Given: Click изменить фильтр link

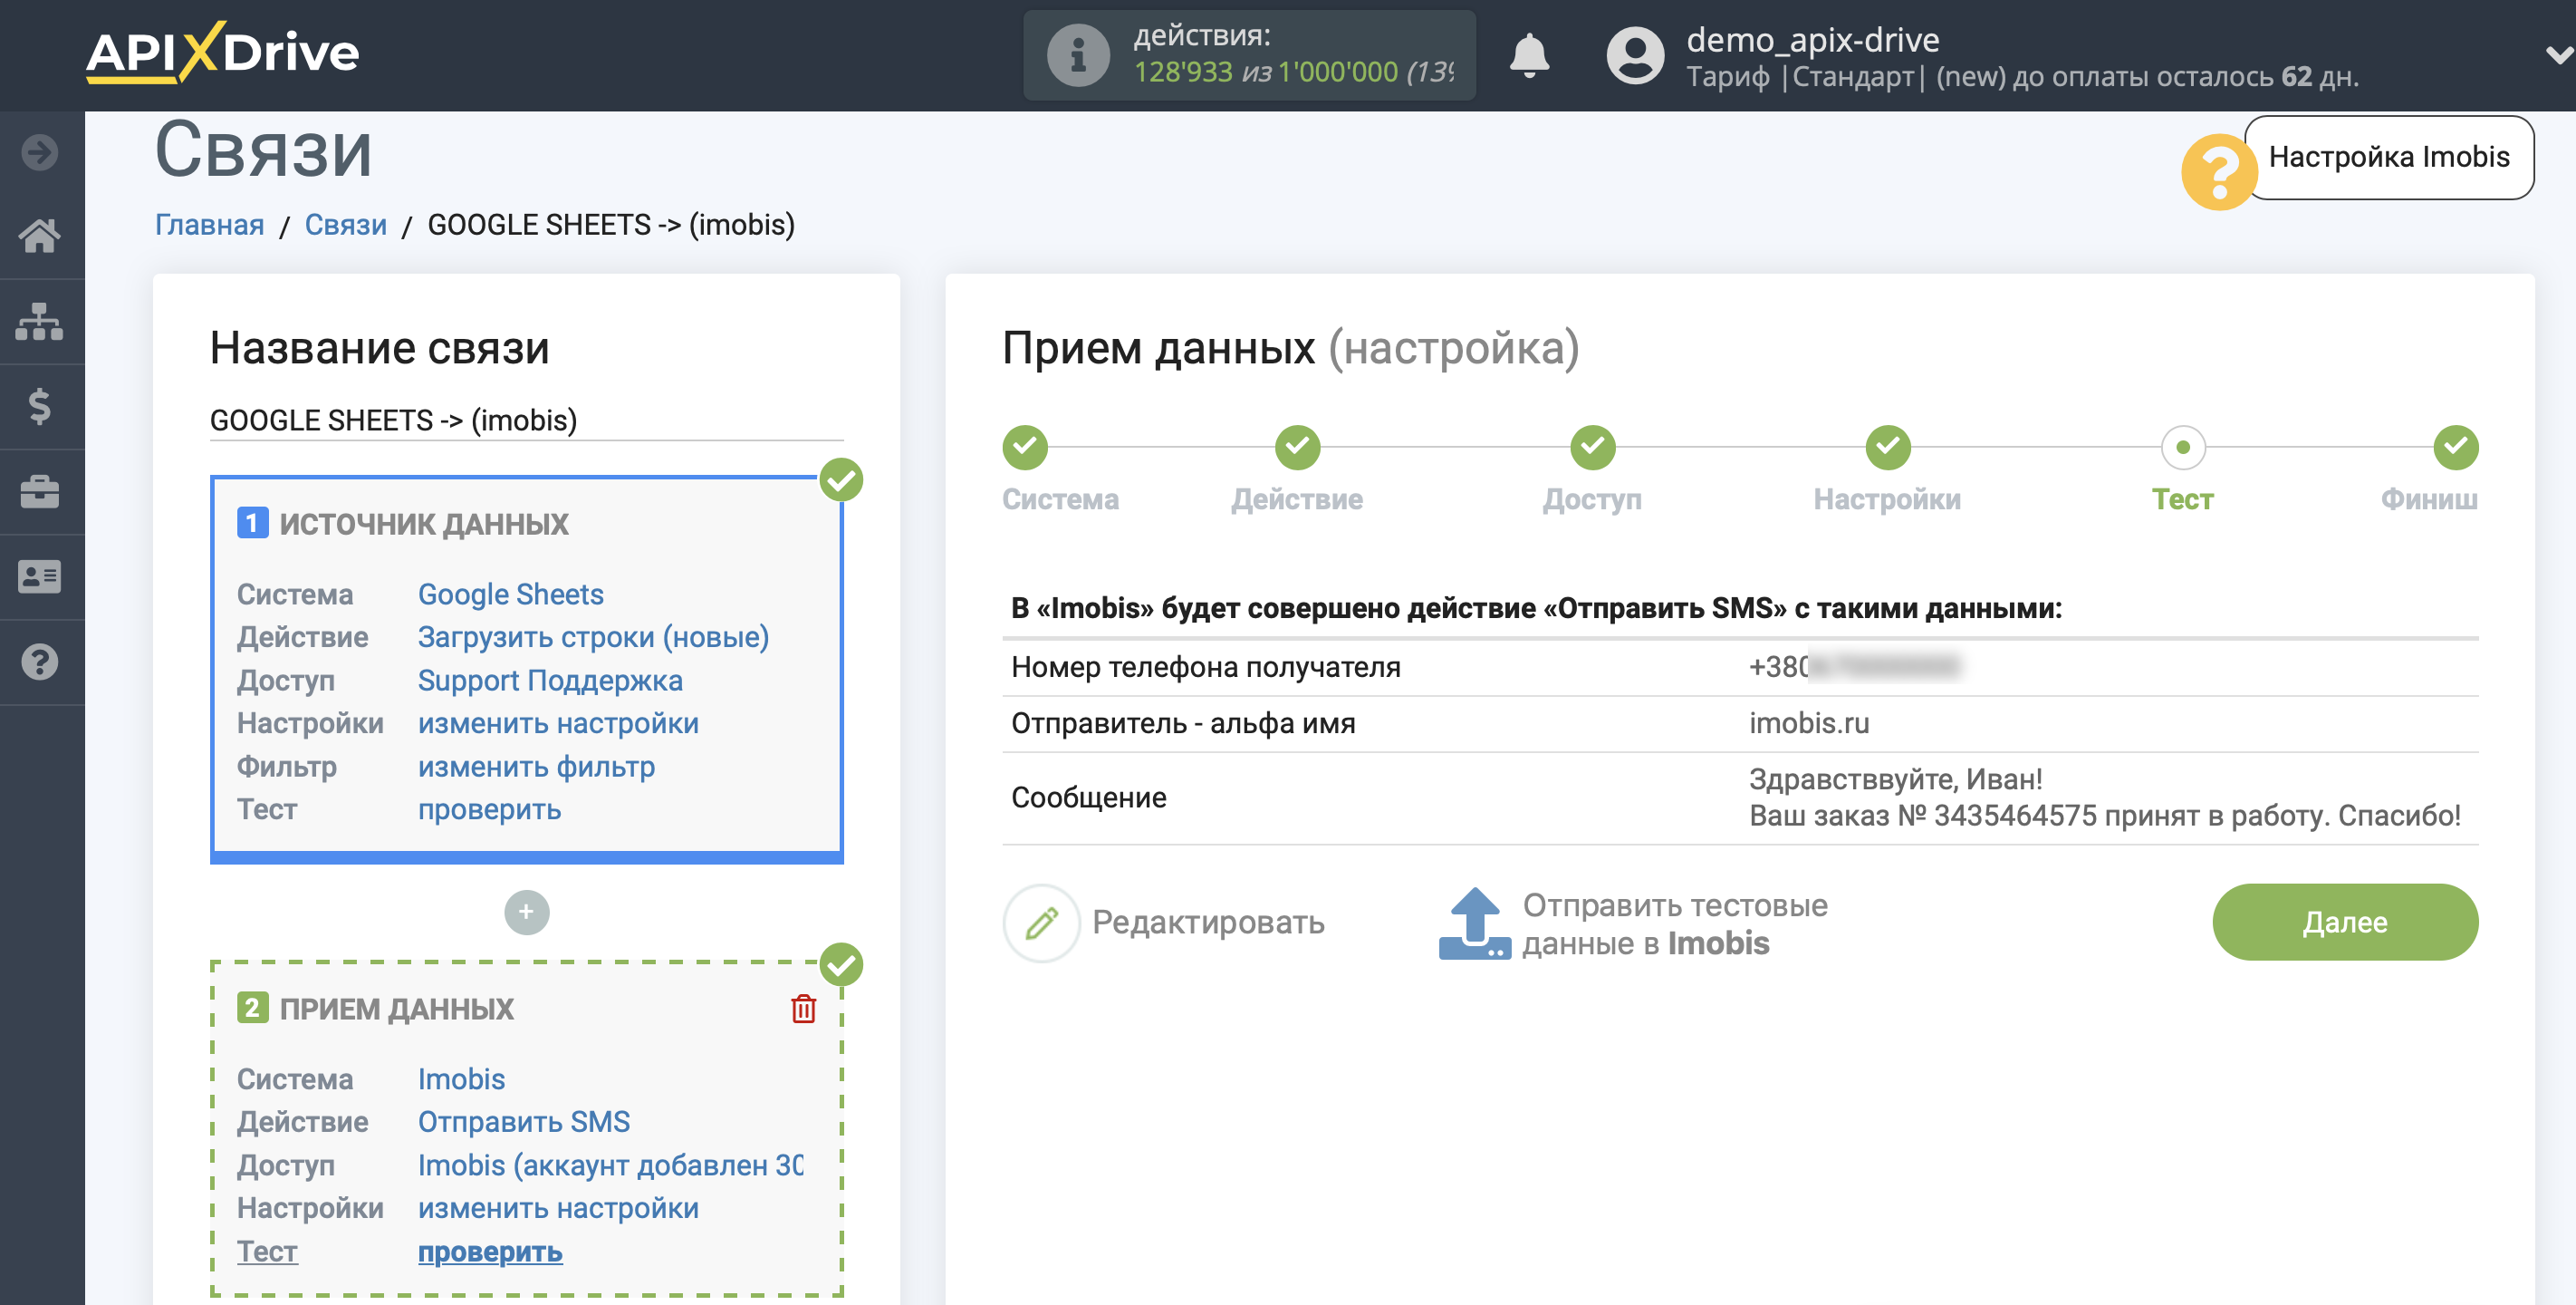Looking at the screenshot, I should [536, 767].
